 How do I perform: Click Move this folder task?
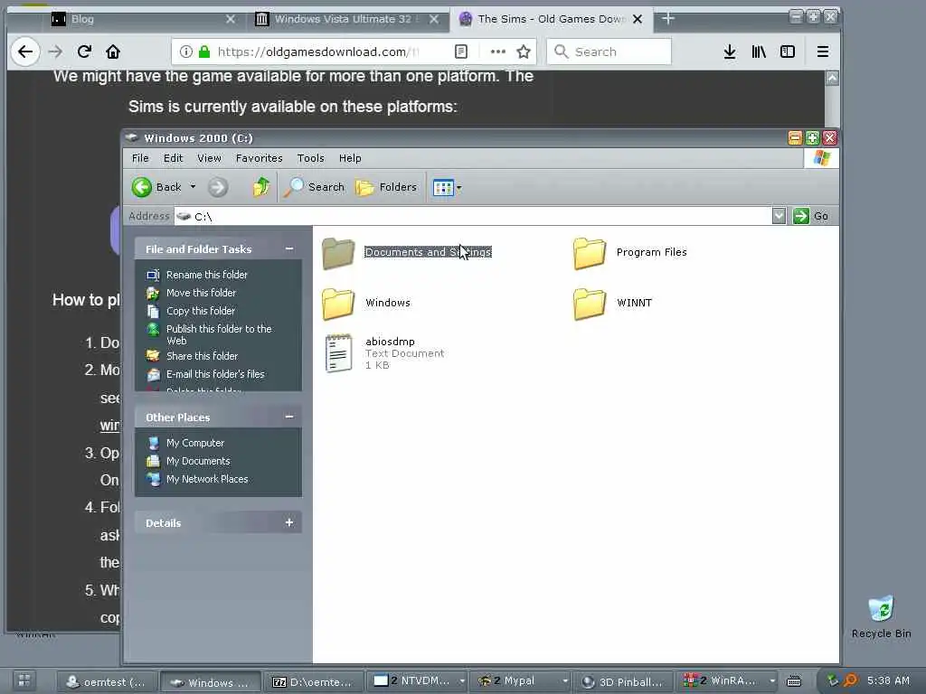(201, 293)
